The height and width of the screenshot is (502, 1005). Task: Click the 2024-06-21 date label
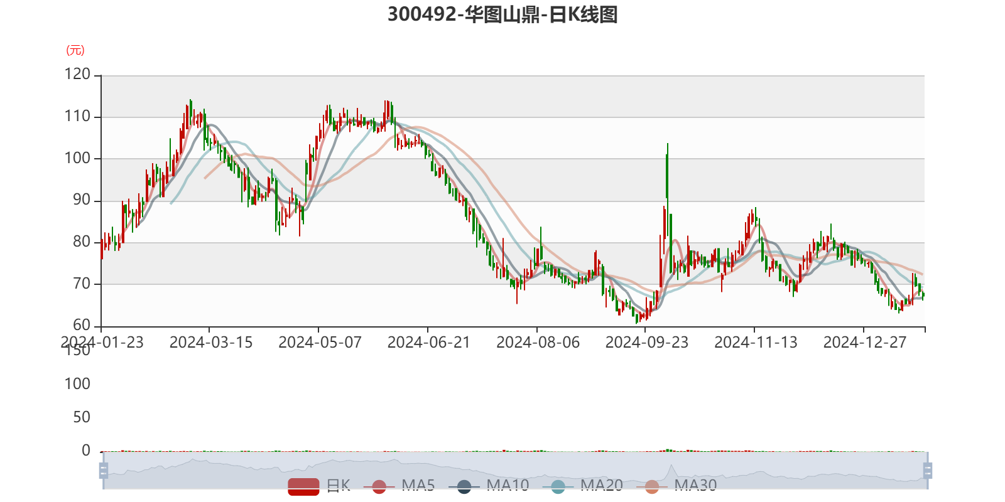429,343
